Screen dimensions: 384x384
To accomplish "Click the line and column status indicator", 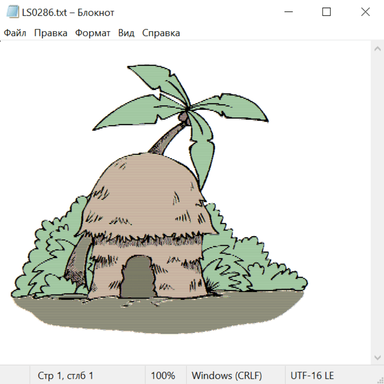I will [66, 376].
